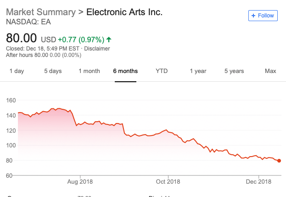This screenshot has height=197, width=286.
Task: Select the 5 days range tab
Action: [53, 71]
